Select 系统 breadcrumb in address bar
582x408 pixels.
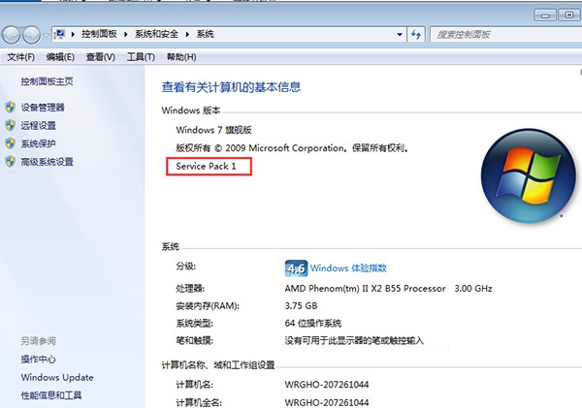point(205,34)
